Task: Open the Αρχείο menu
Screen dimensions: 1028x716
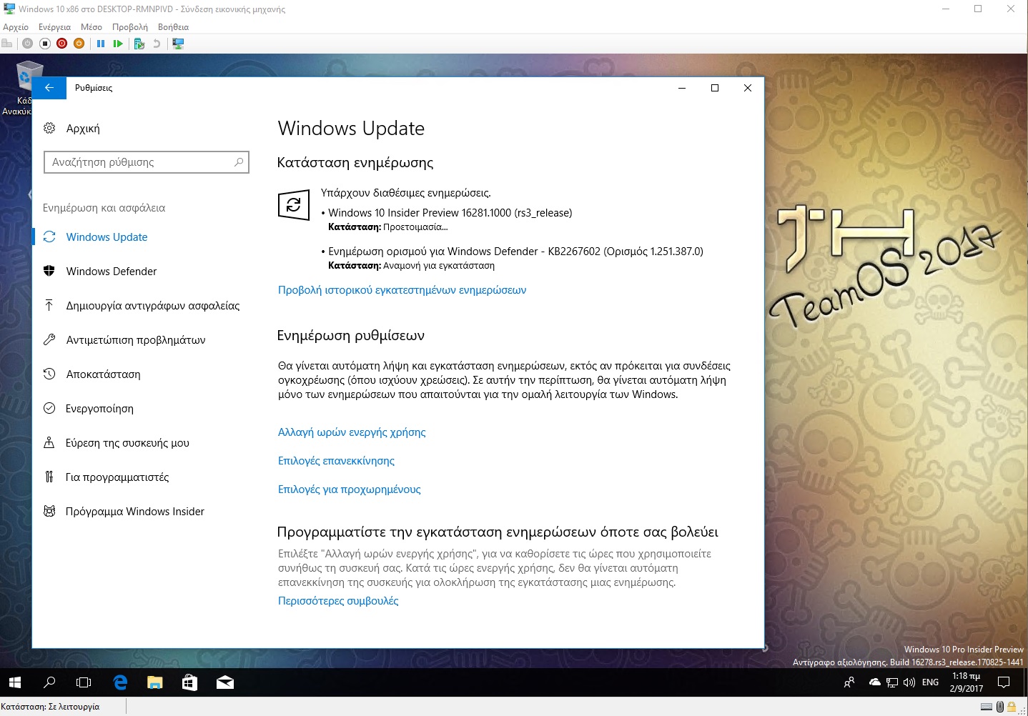Action: (16, 27)
